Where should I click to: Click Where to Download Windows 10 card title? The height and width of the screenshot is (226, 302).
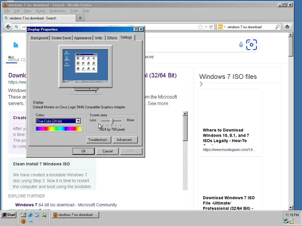point(226,135)
